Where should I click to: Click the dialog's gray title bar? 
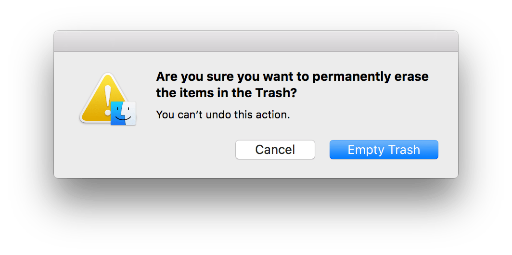256,41
